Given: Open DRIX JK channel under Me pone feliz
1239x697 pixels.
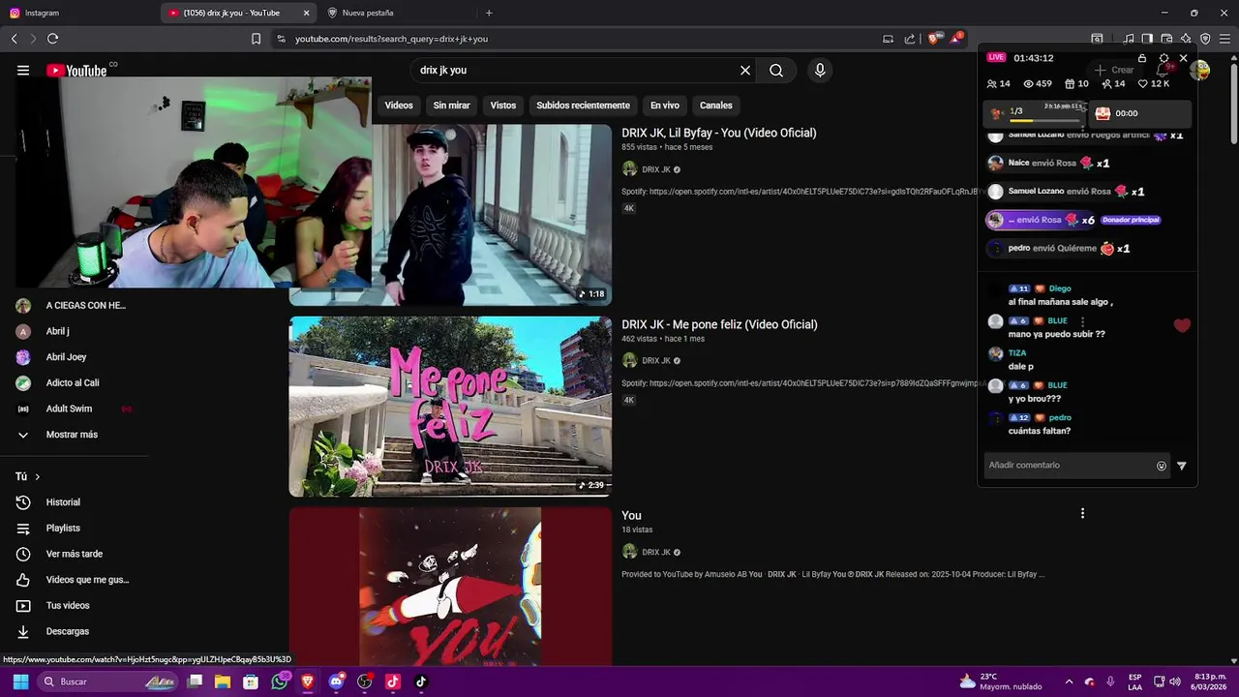Looking at the screenshot, I should (656, 360).
